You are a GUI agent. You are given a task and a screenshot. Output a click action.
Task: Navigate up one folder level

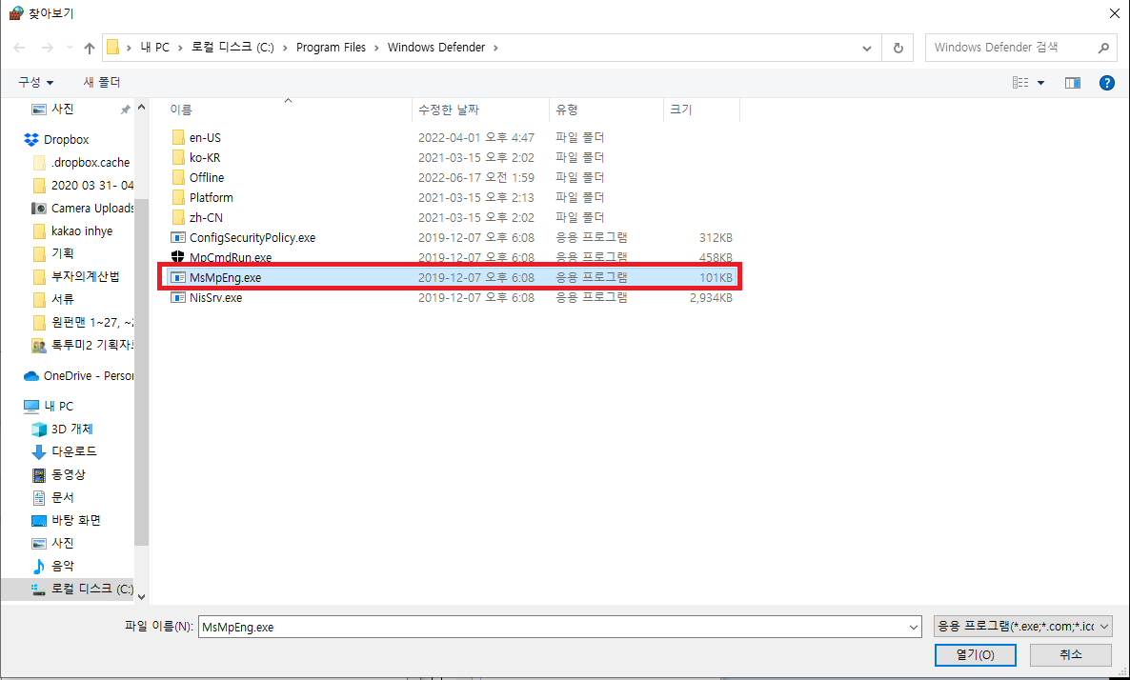click(89, 47)
